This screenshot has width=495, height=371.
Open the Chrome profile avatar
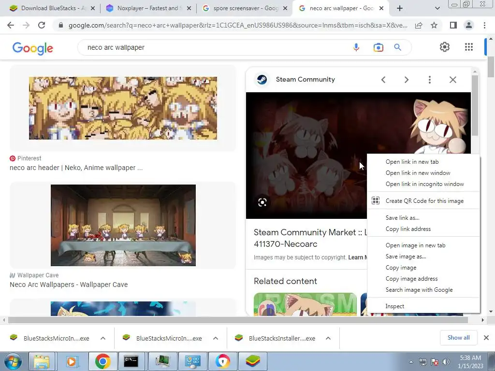coord(469,25)
